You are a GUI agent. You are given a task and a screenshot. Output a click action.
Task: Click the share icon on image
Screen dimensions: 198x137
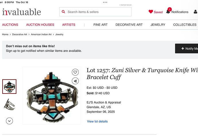pyautogui.click(x=75, y=81)
